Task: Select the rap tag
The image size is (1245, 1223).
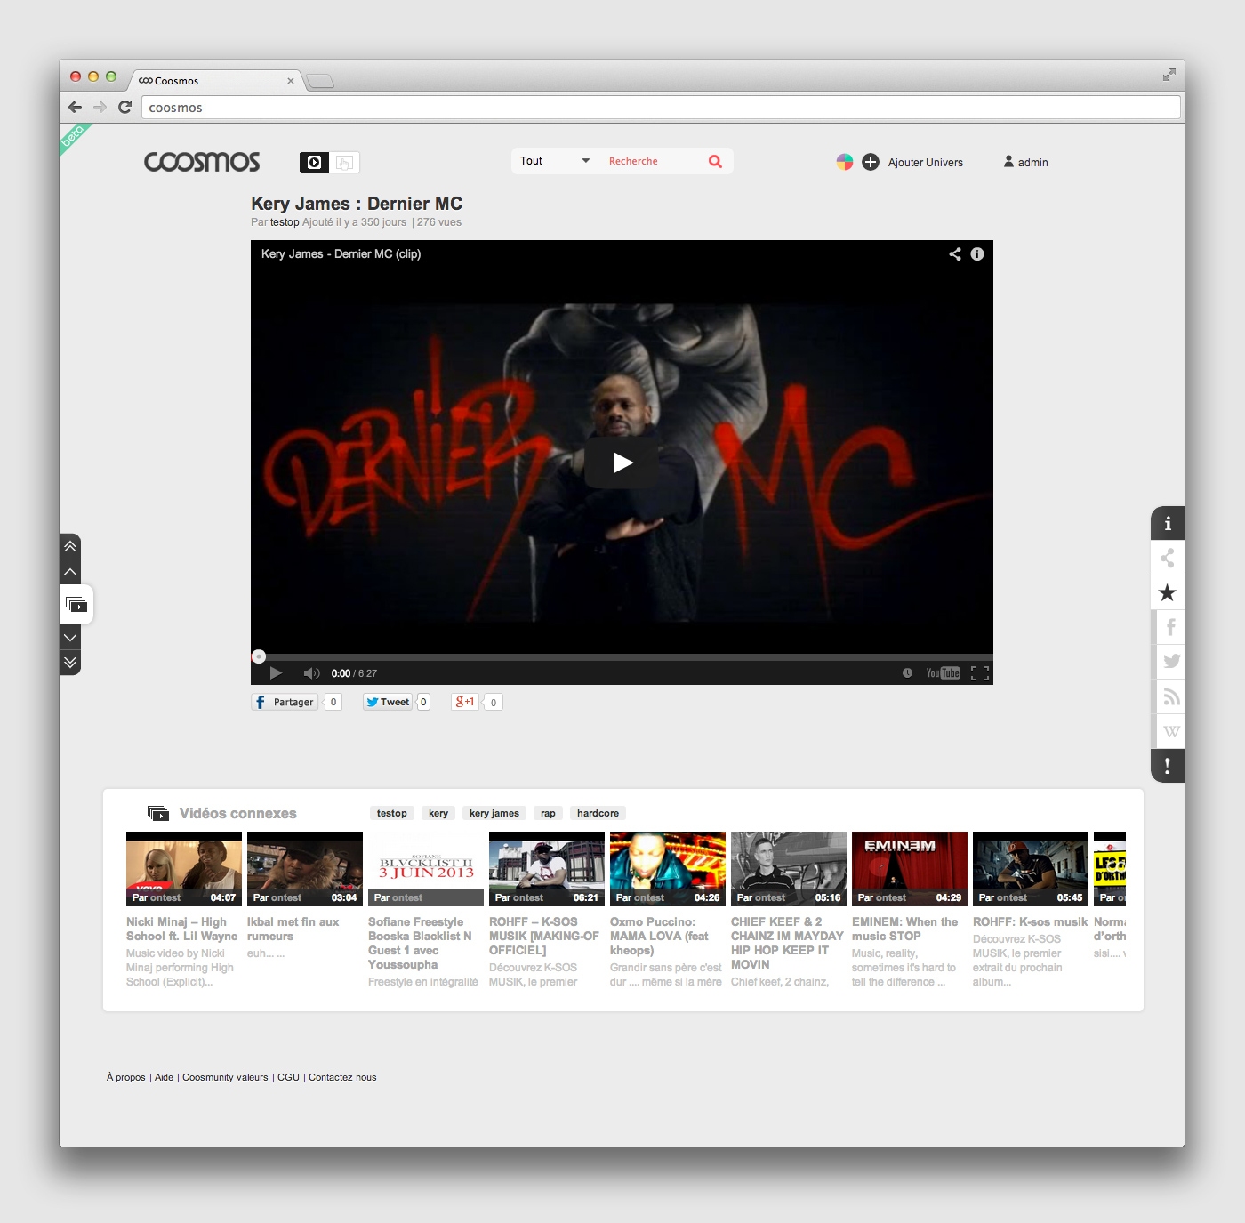Action: 548,813
